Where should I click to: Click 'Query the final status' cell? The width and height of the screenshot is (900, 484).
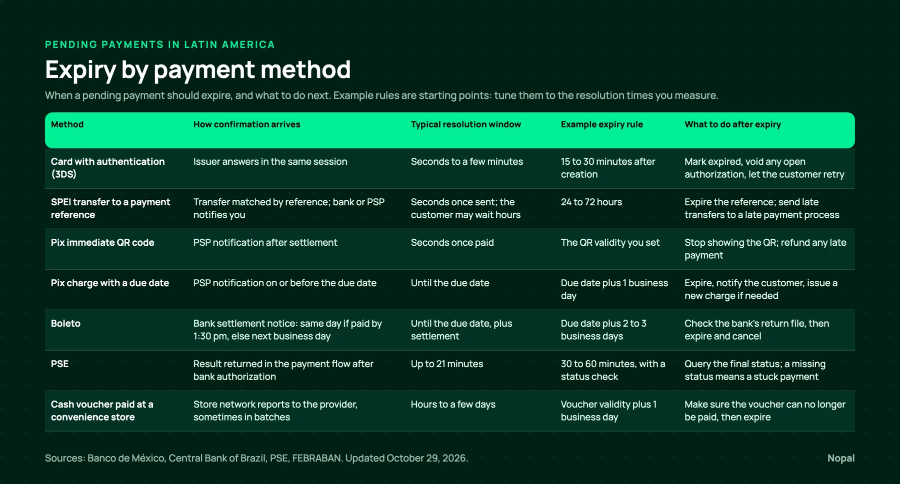coord(754,370)
